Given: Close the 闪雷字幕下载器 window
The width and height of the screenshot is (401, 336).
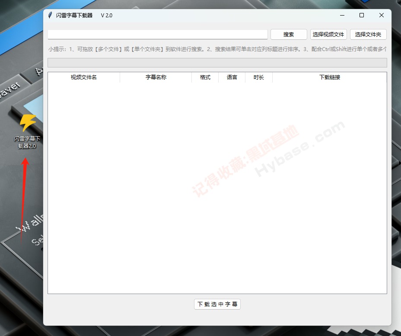Looking at the screenshot, I should tap(381, 16).
